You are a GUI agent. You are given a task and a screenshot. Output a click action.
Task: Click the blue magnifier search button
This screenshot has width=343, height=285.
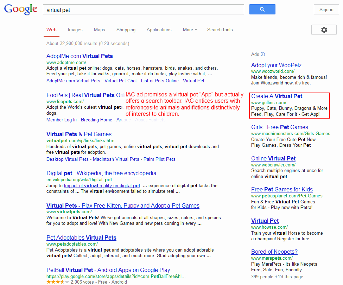click(x=262, y=9)
